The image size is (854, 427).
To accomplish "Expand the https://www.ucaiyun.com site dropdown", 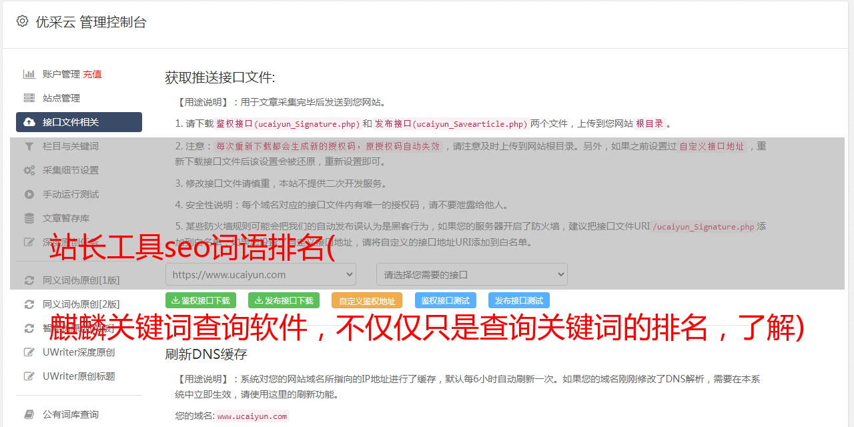I will click(261, 274).
